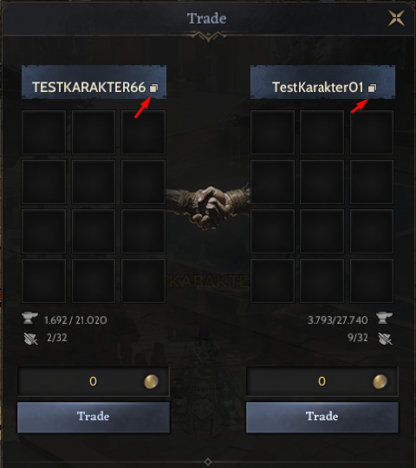Viewport: 416px width, 468px height.
Task: Click the left gold coin icon
Action: click(x=151, y=382)
